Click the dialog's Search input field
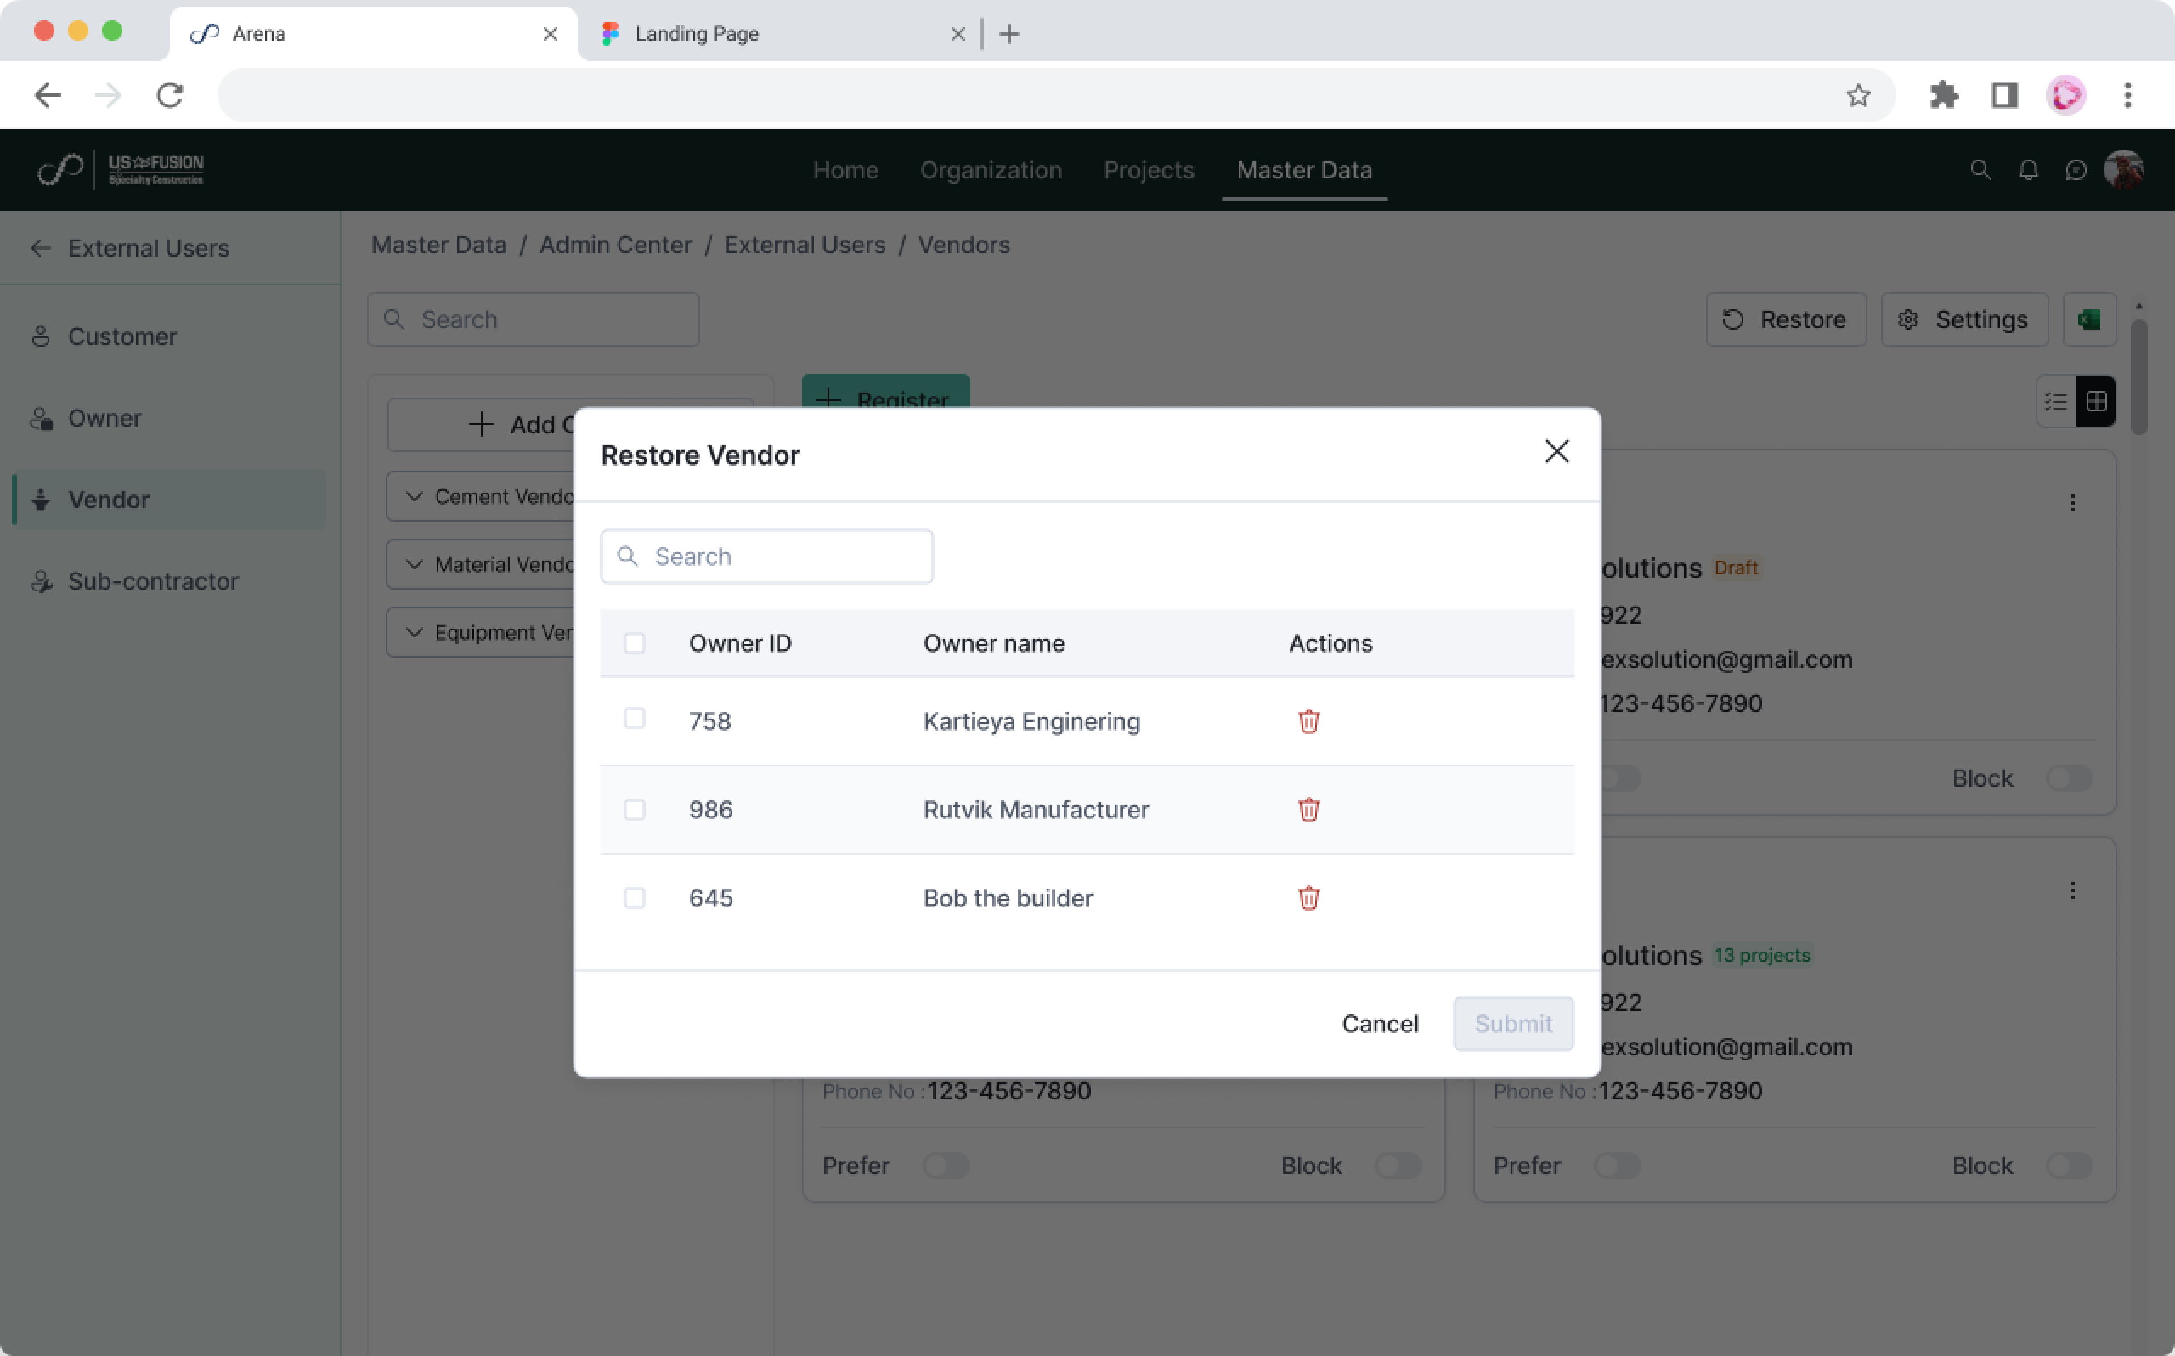 (x=780, y=557)
